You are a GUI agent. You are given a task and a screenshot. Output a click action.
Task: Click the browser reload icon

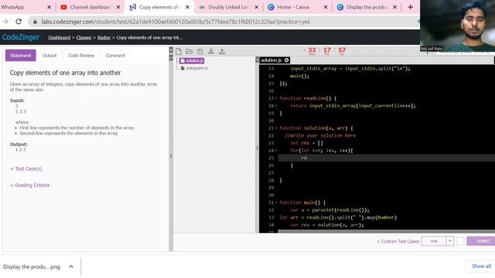19,22
